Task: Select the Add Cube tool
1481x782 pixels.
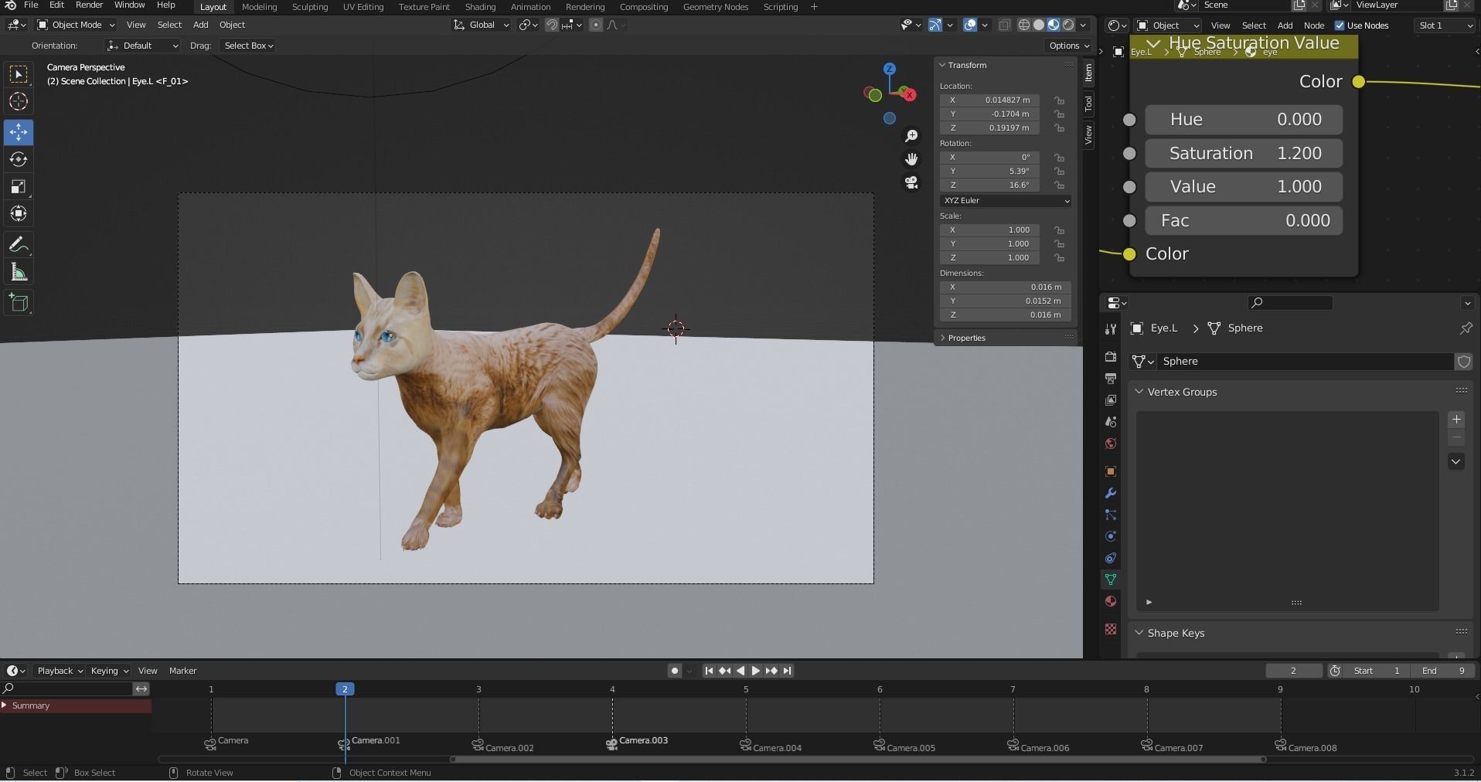Action: click(19, 302)
